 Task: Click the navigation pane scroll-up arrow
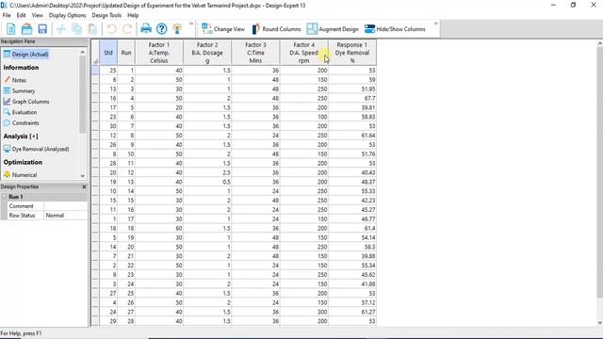coord(83,53)
